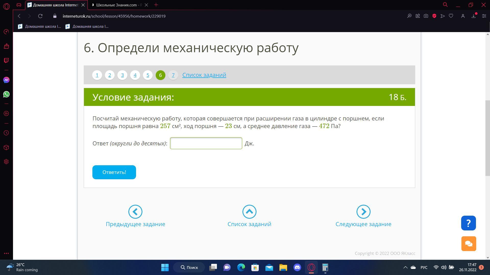Go to task number 7

click(x=173, y=75)
